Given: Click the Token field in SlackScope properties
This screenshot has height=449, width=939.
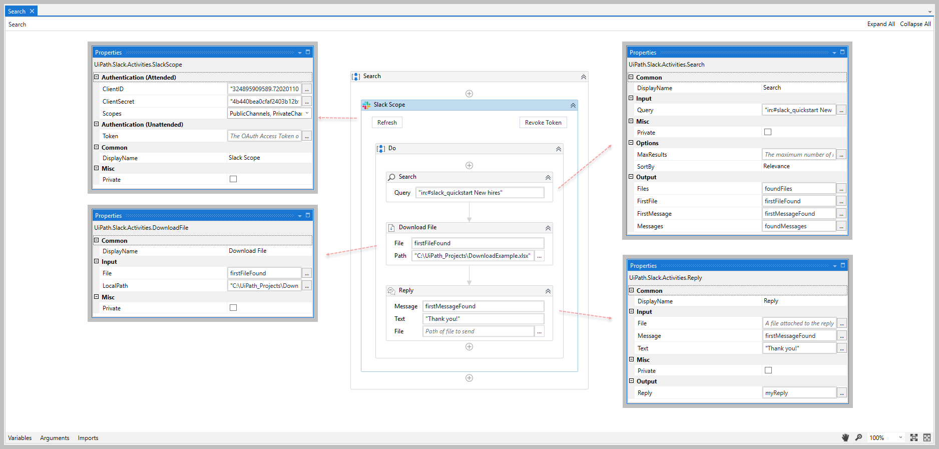Looking at the screenshot, I should click(264, 136).
